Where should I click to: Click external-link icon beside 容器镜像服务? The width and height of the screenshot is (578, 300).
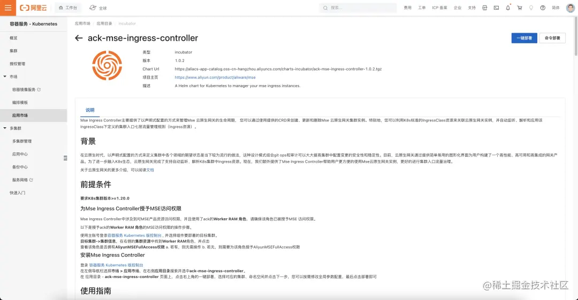pos(39,89)
